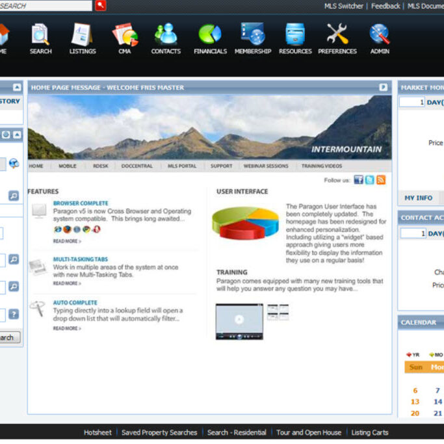This screenshot has height=444, width=444.
Task: Select the Home tab under the banner
Action: 36,166
